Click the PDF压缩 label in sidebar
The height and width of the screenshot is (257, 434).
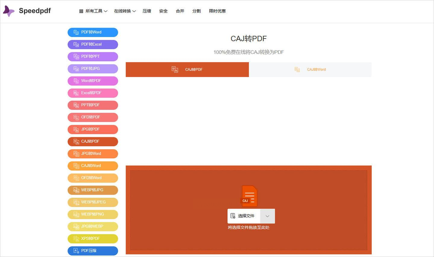89,251
